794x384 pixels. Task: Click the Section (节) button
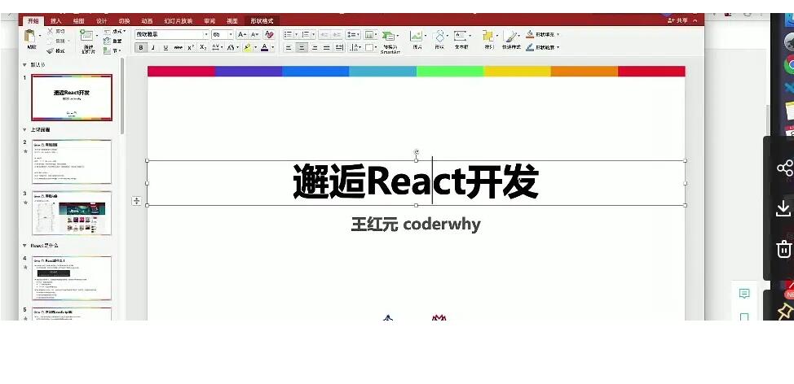(x=113, y=51)
